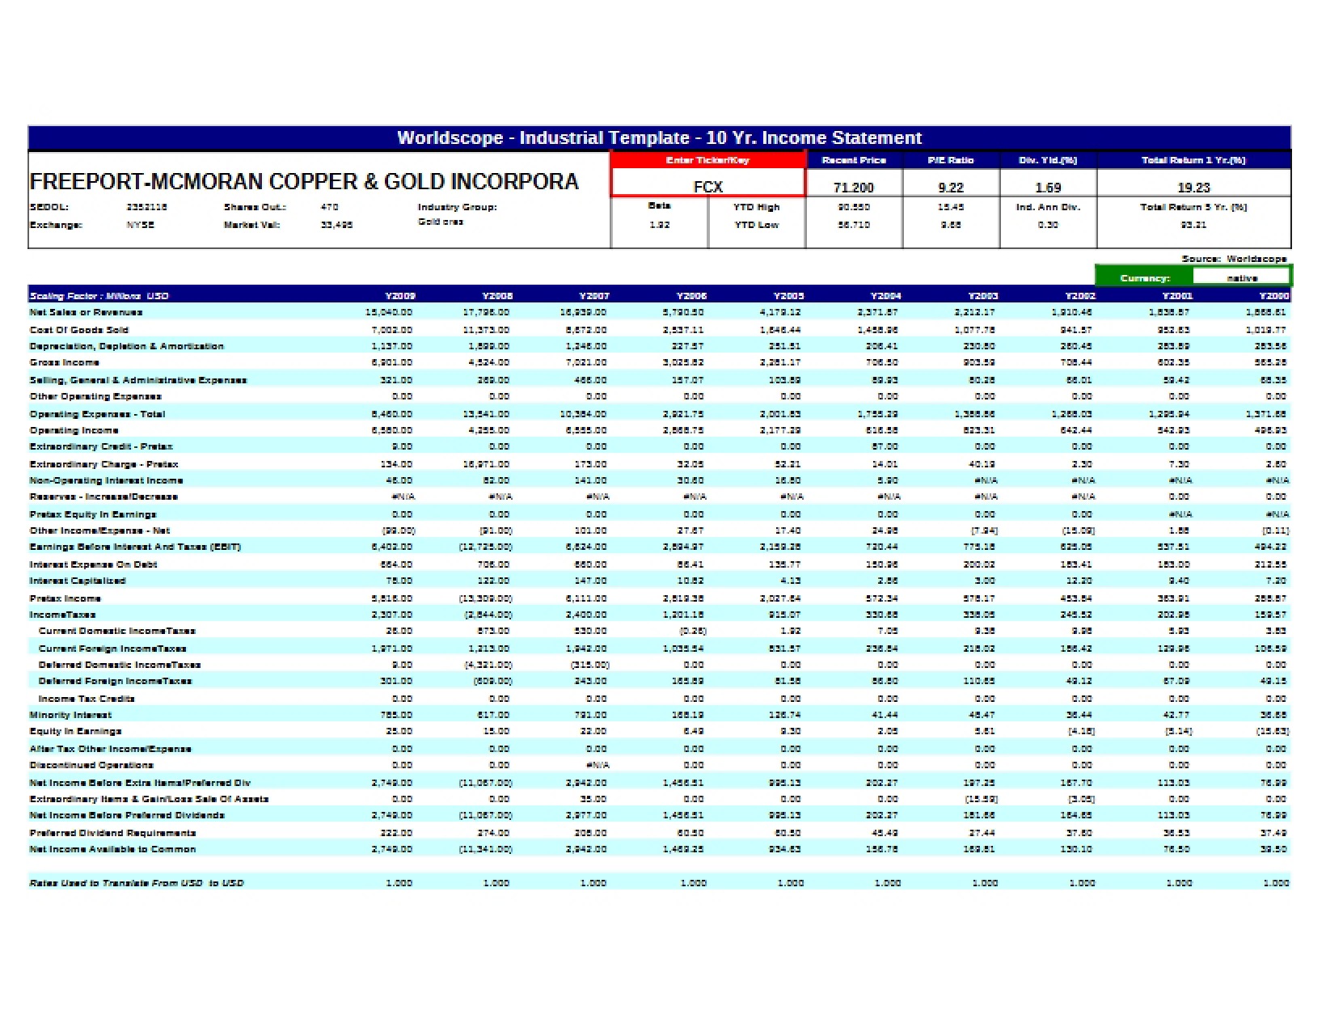Select 'Earnings Before Interest And Taxes (EBIT)' label
Viewport: 1326px width, 1027px height.
pos(135,547)
